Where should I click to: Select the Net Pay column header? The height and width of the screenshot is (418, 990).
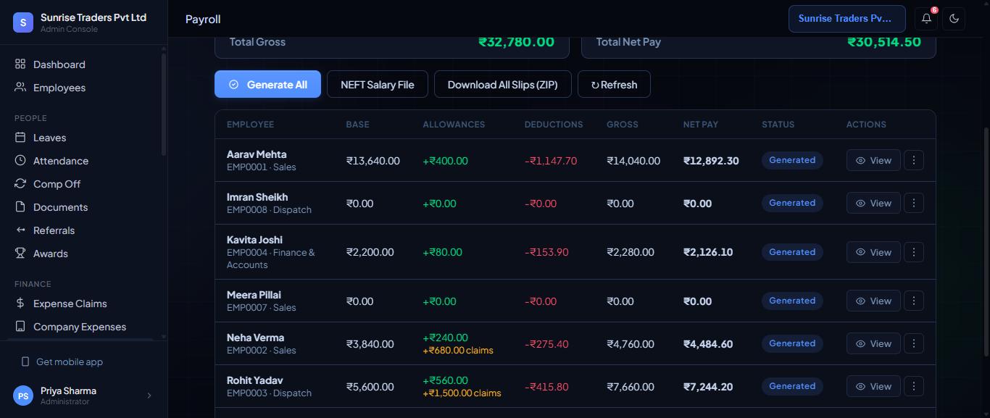pos(701,125)
